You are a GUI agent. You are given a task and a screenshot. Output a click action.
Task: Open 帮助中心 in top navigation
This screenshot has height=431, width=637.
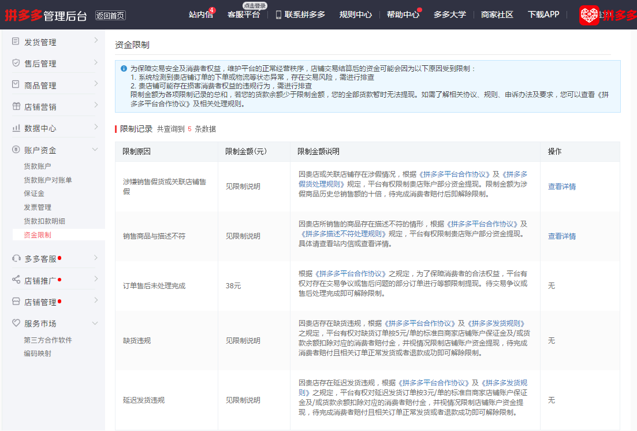tap(403, 14)
